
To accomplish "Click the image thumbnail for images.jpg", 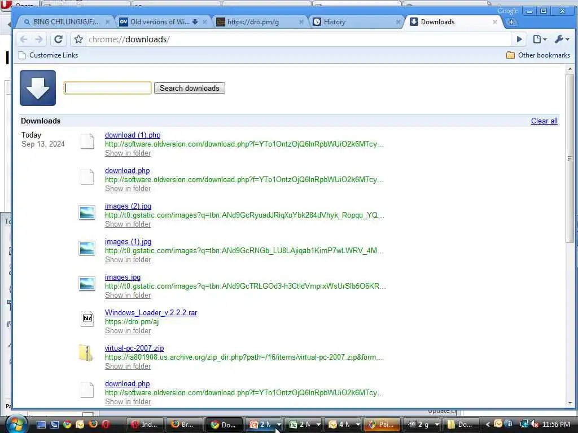I will (x=87, y=284).
